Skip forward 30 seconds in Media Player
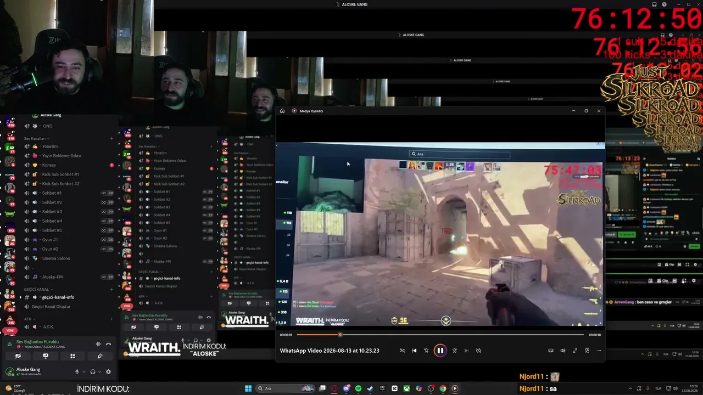703x395 pixels. [454, 351]
